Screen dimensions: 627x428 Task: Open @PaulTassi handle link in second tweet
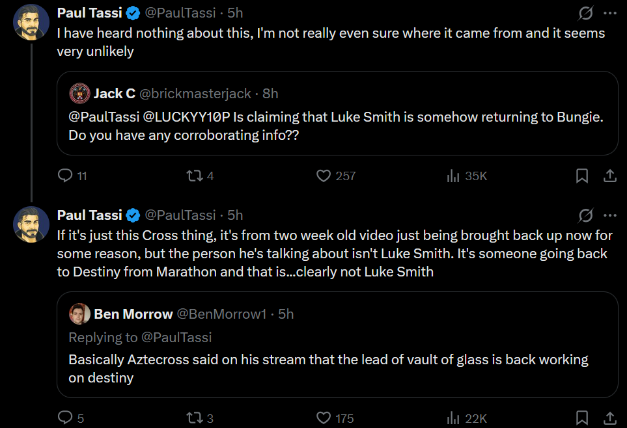point(179,215)
